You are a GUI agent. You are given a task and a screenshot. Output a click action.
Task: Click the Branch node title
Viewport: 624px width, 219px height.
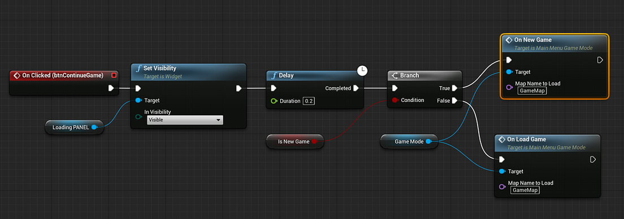click(x=410, y=75)
